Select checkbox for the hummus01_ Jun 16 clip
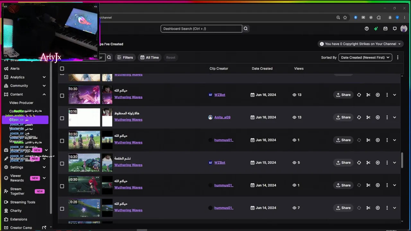 (x=62, y=141)
